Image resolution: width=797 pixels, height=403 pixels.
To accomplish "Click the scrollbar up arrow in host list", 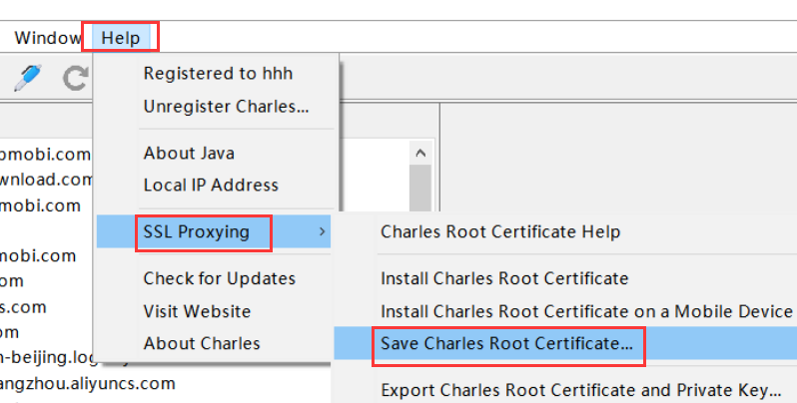I will click(x=420, y=153).
